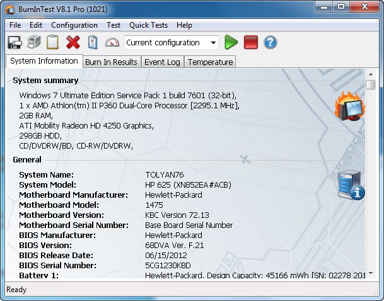
Task: Open the duty cycle gauge icon
Action: coord(112,43)
